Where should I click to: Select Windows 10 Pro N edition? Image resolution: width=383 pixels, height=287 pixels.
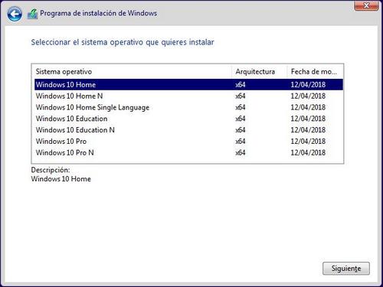click(188, 152)
